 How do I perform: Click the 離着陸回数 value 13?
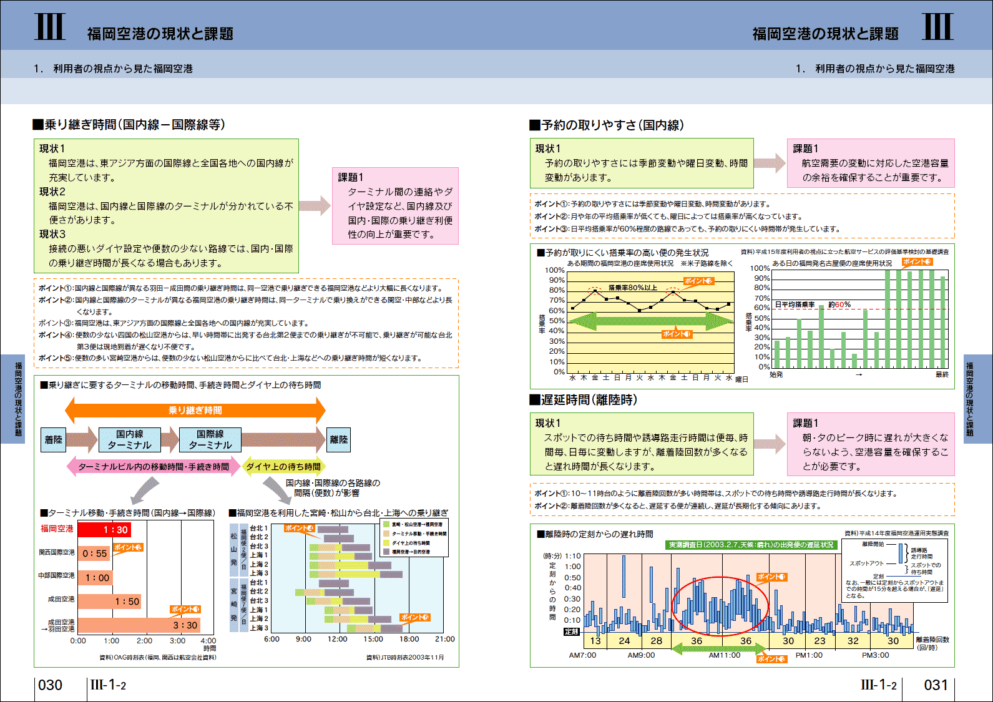point(595,641)
